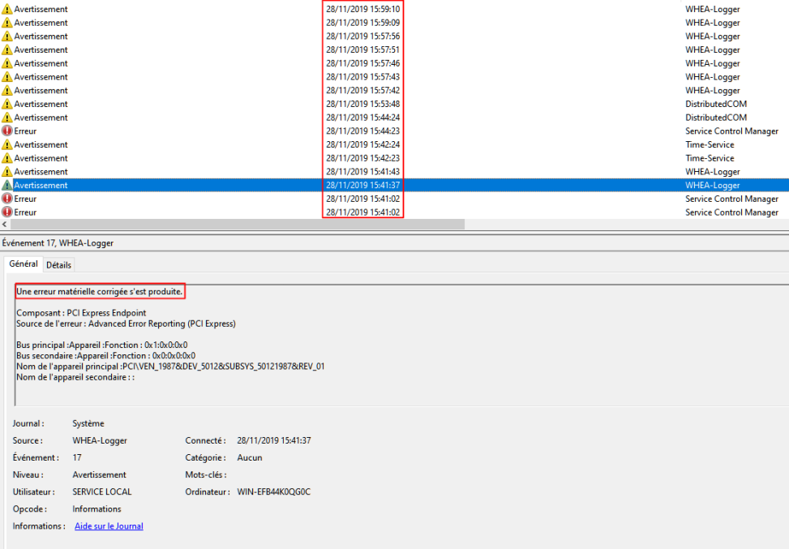Select the warning icon of the 15:57:43 event
789x549 pixels.
tap(7, 77)
